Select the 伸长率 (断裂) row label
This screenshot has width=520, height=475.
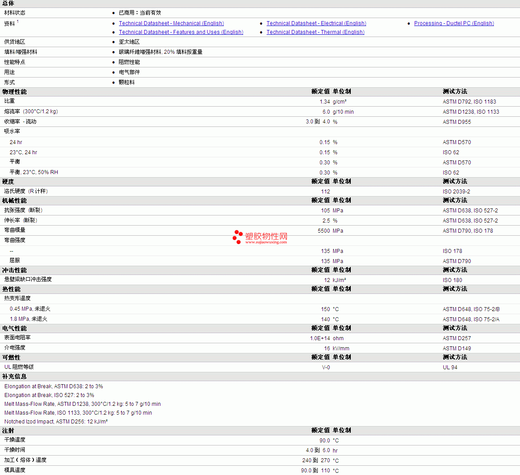pyautogui.click(x=21, y=220)
